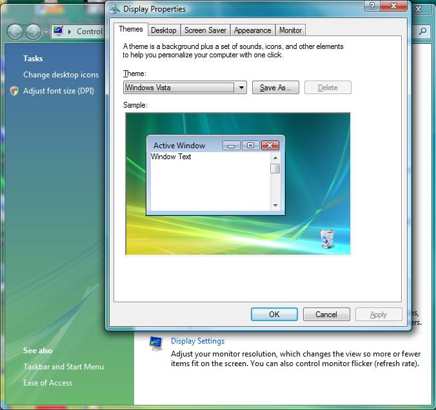Click the Apply button
The height and width of the screenshot is (410, 436).
click(379, 315)
